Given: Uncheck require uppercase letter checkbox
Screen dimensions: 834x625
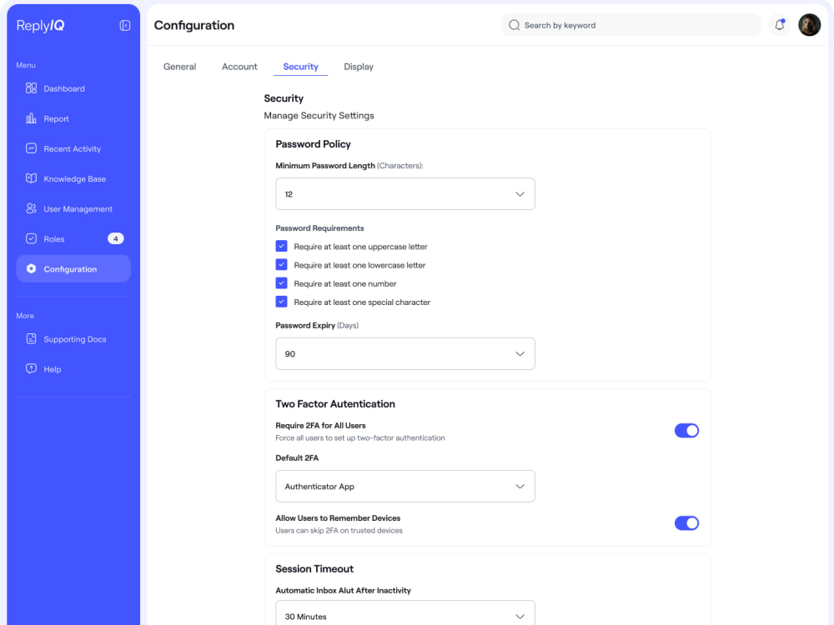Looking at the screenshot, I should [281, 246].
